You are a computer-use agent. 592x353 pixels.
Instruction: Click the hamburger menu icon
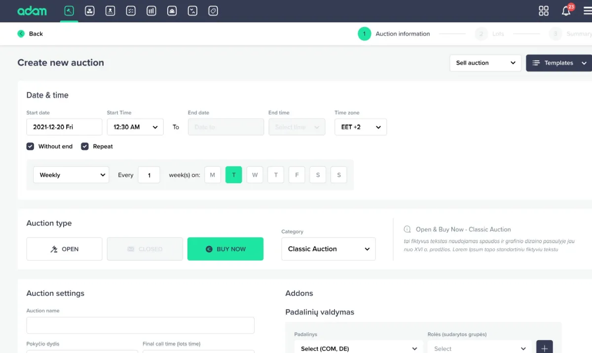(587, 11)
